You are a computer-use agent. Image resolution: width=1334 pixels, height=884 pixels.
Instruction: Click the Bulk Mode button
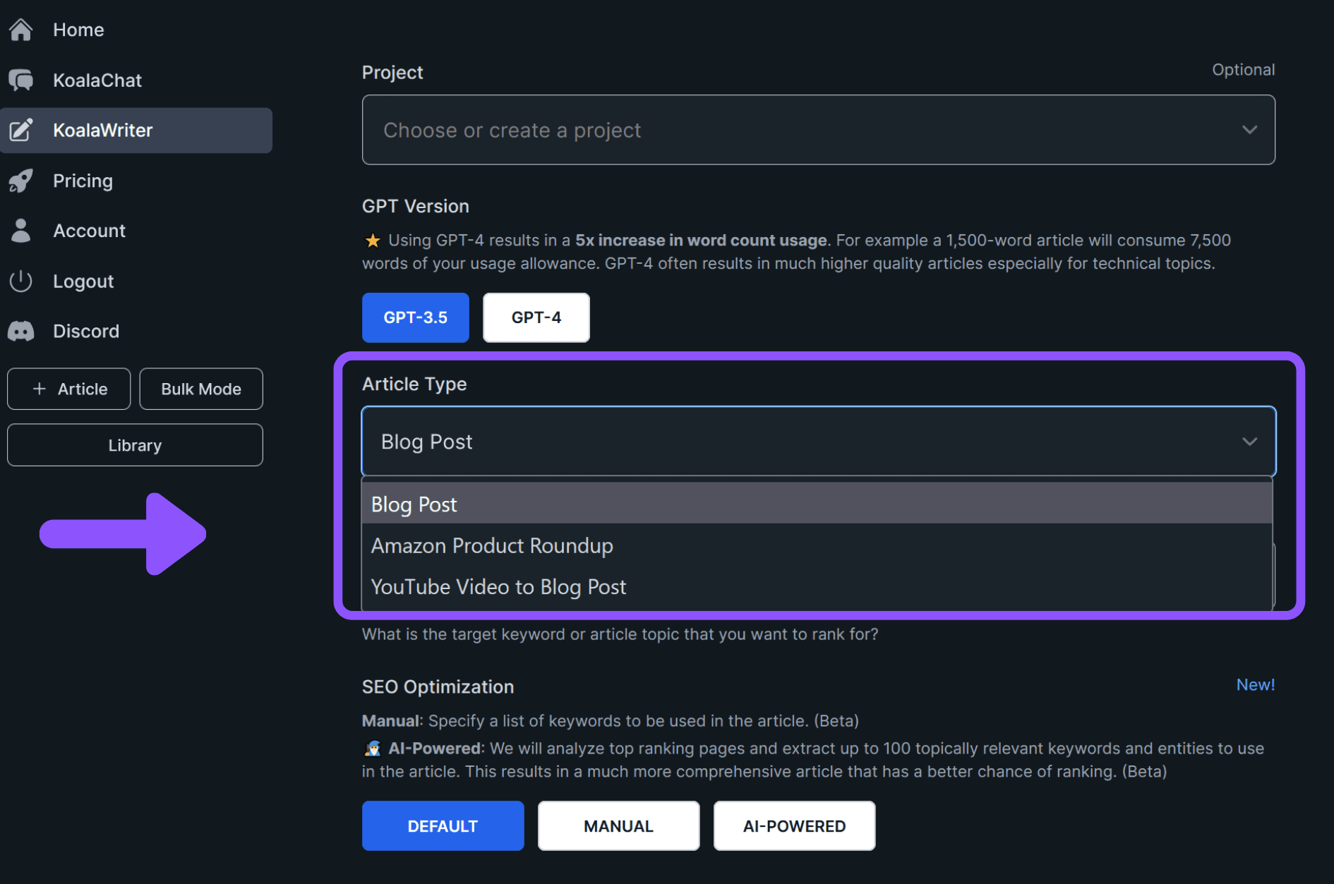click(201, 389)
